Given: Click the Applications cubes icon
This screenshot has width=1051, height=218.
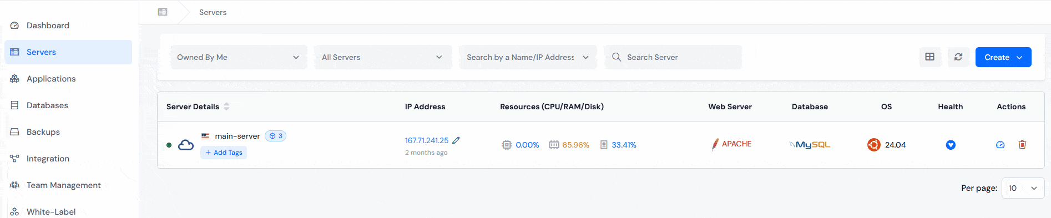Looking at the screenshot, I should (x=15, y=79).
